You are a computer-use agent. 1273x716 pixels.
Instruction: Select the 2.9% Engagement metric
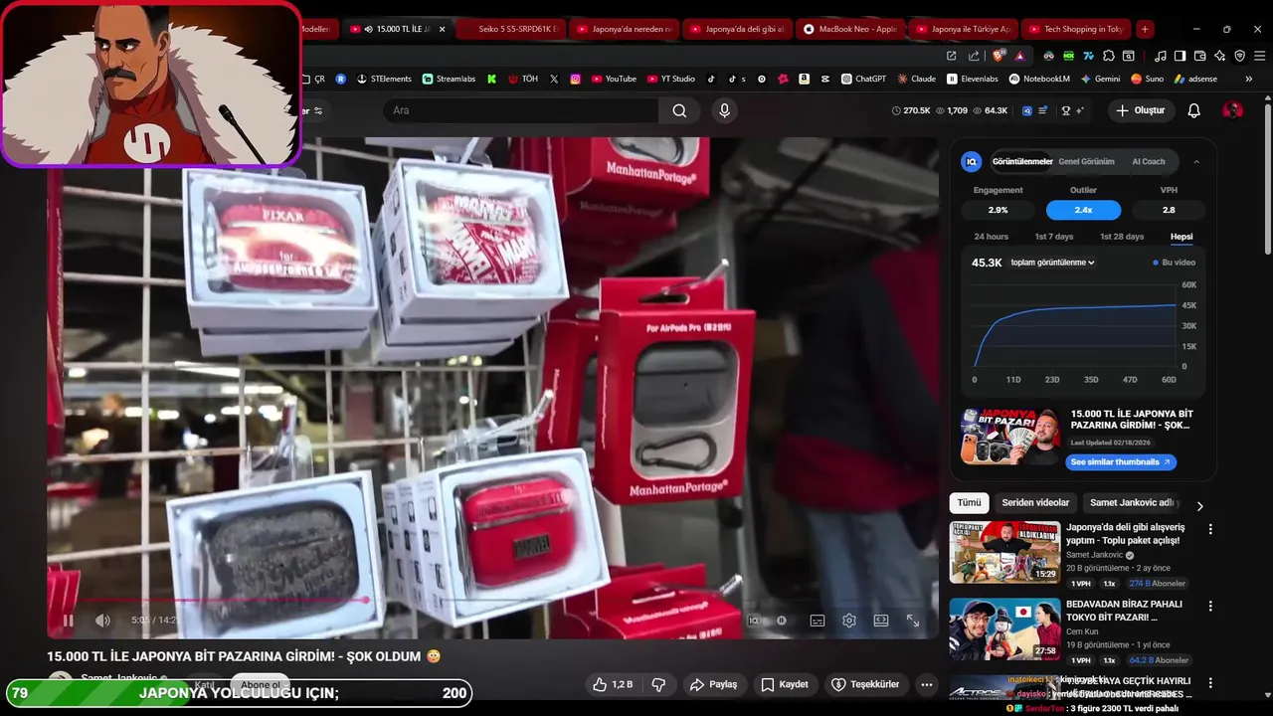(998, 210)
